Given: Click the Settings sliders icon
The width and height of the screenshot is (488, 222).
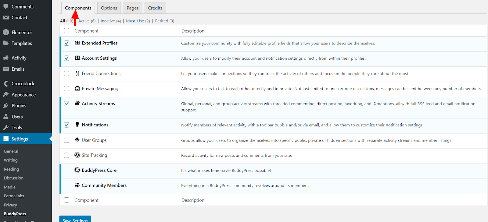Looking at the screenshot, I should (6, 139).
